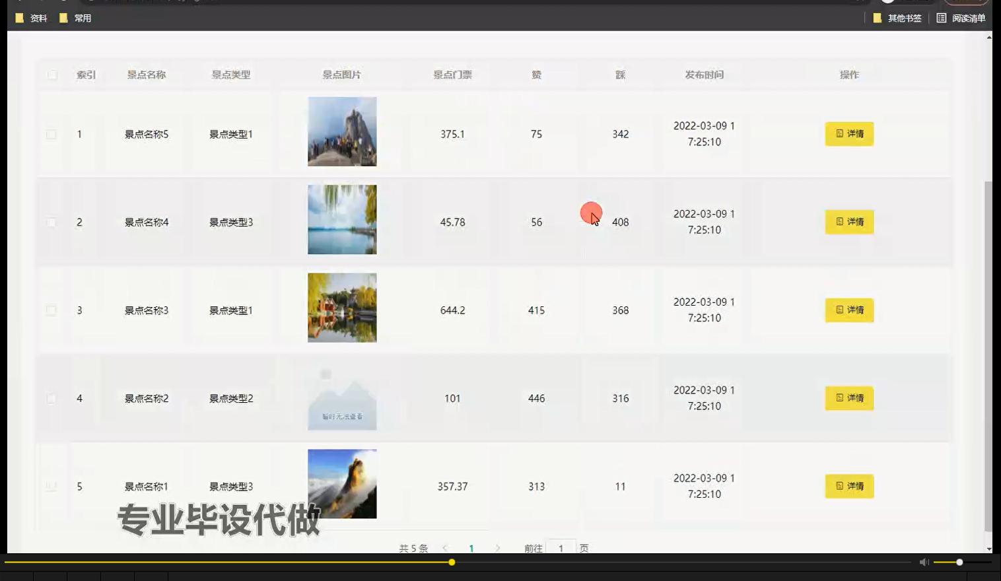Click the detail icon for 景点名称3
The height and width of the screenshot is (581, 1001).
coord(839,310)
